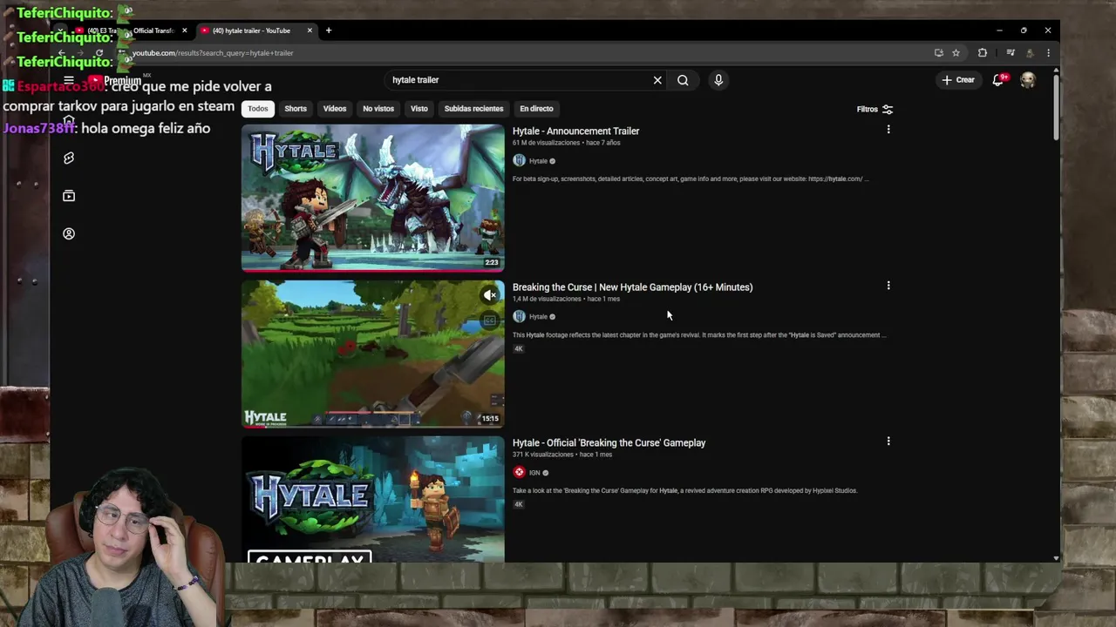The height and width of the screenshot is (627, 1116).
Task: Open Chrome media controls icon
Action: 1011,53
